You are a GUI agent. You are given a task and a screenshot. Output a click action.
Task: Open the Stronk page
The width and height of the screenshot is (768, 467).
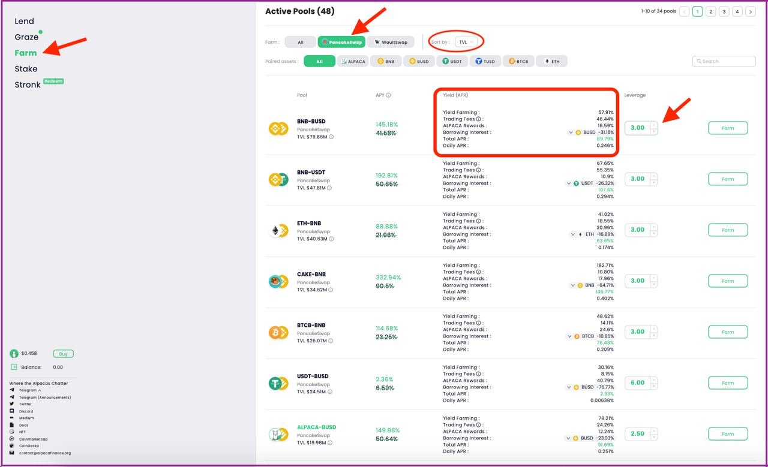click(28, 85)
